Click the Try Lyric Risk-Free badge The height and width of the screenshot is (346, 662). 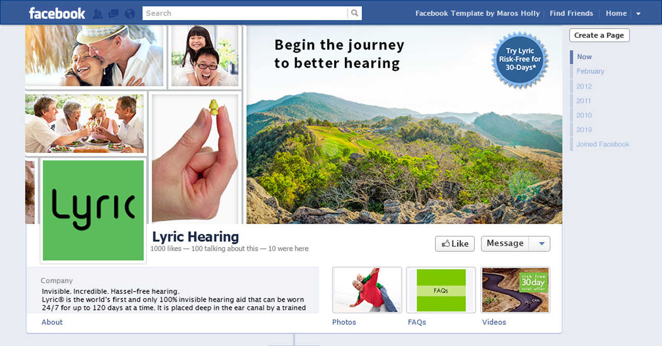coord(520,58)
